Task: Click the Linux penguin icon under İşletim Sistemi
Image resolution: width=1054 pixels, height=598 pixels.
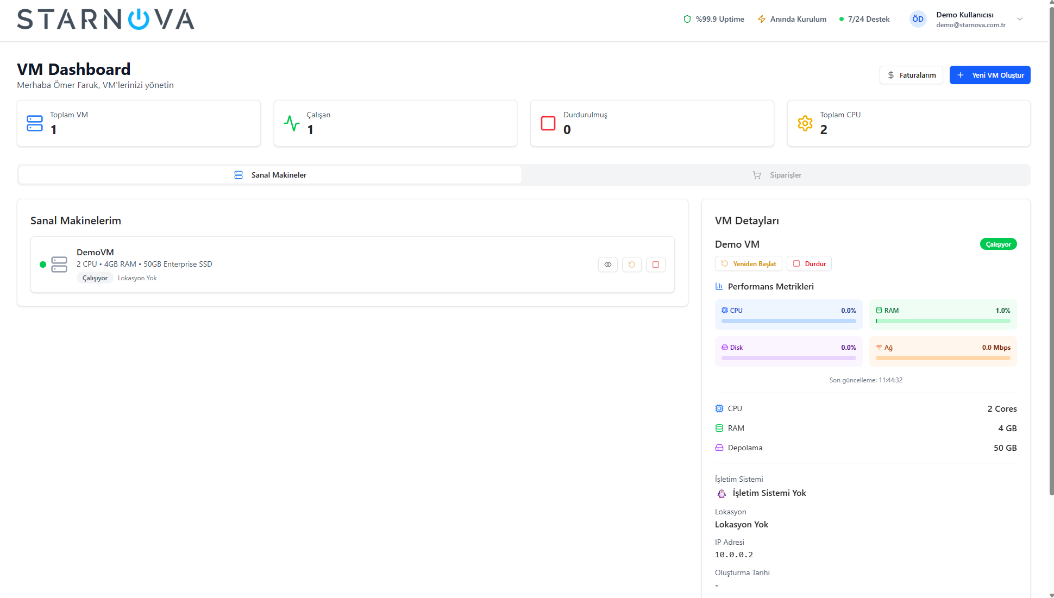Action: [x=721, y=493]
